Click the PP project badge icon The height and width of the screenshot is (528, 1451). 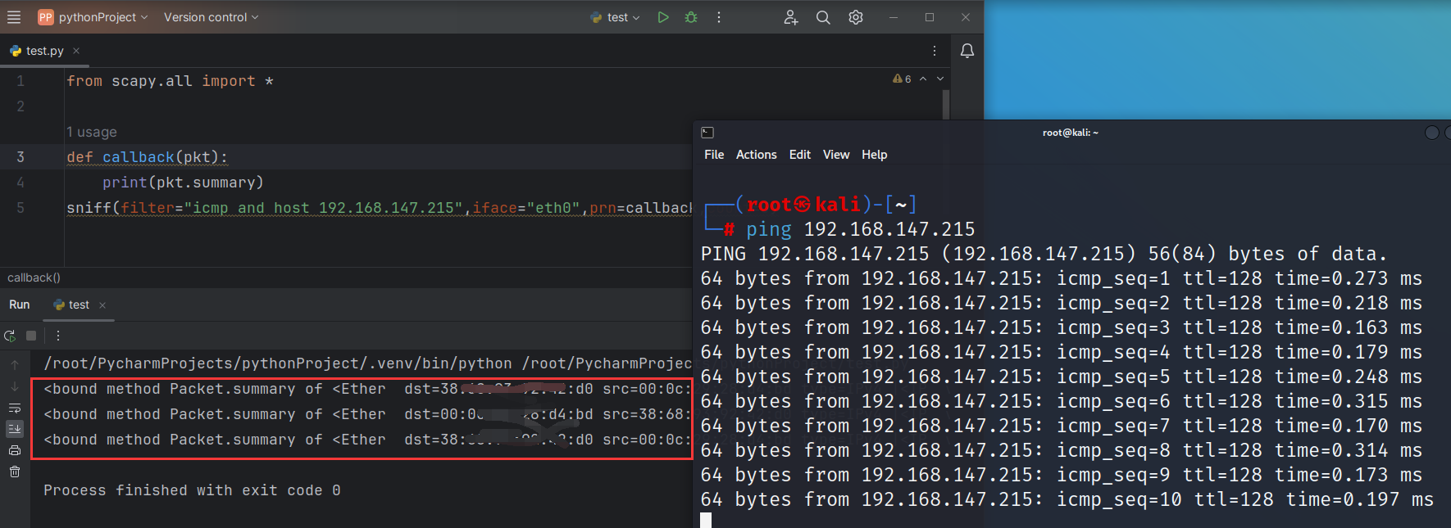(46, 17)
